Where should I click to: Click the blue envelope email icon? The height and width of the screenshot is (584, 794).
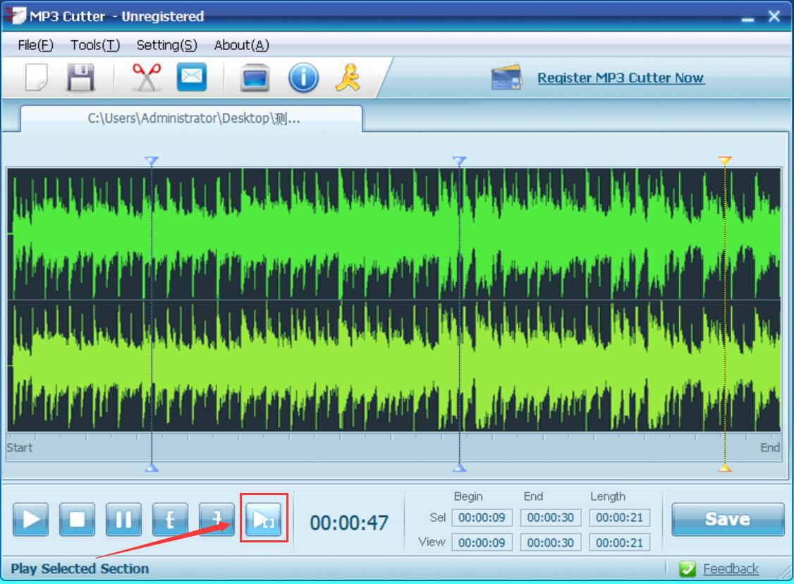(191, 78)
